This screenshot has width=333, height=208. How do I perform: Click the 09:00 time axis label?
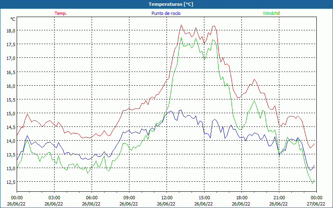click(x=129, y=198)
